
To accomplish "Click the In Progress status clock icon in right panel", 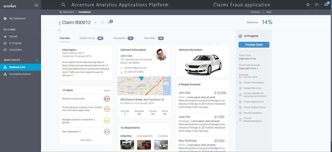I will pyautogui.click(x=240, y=36).
